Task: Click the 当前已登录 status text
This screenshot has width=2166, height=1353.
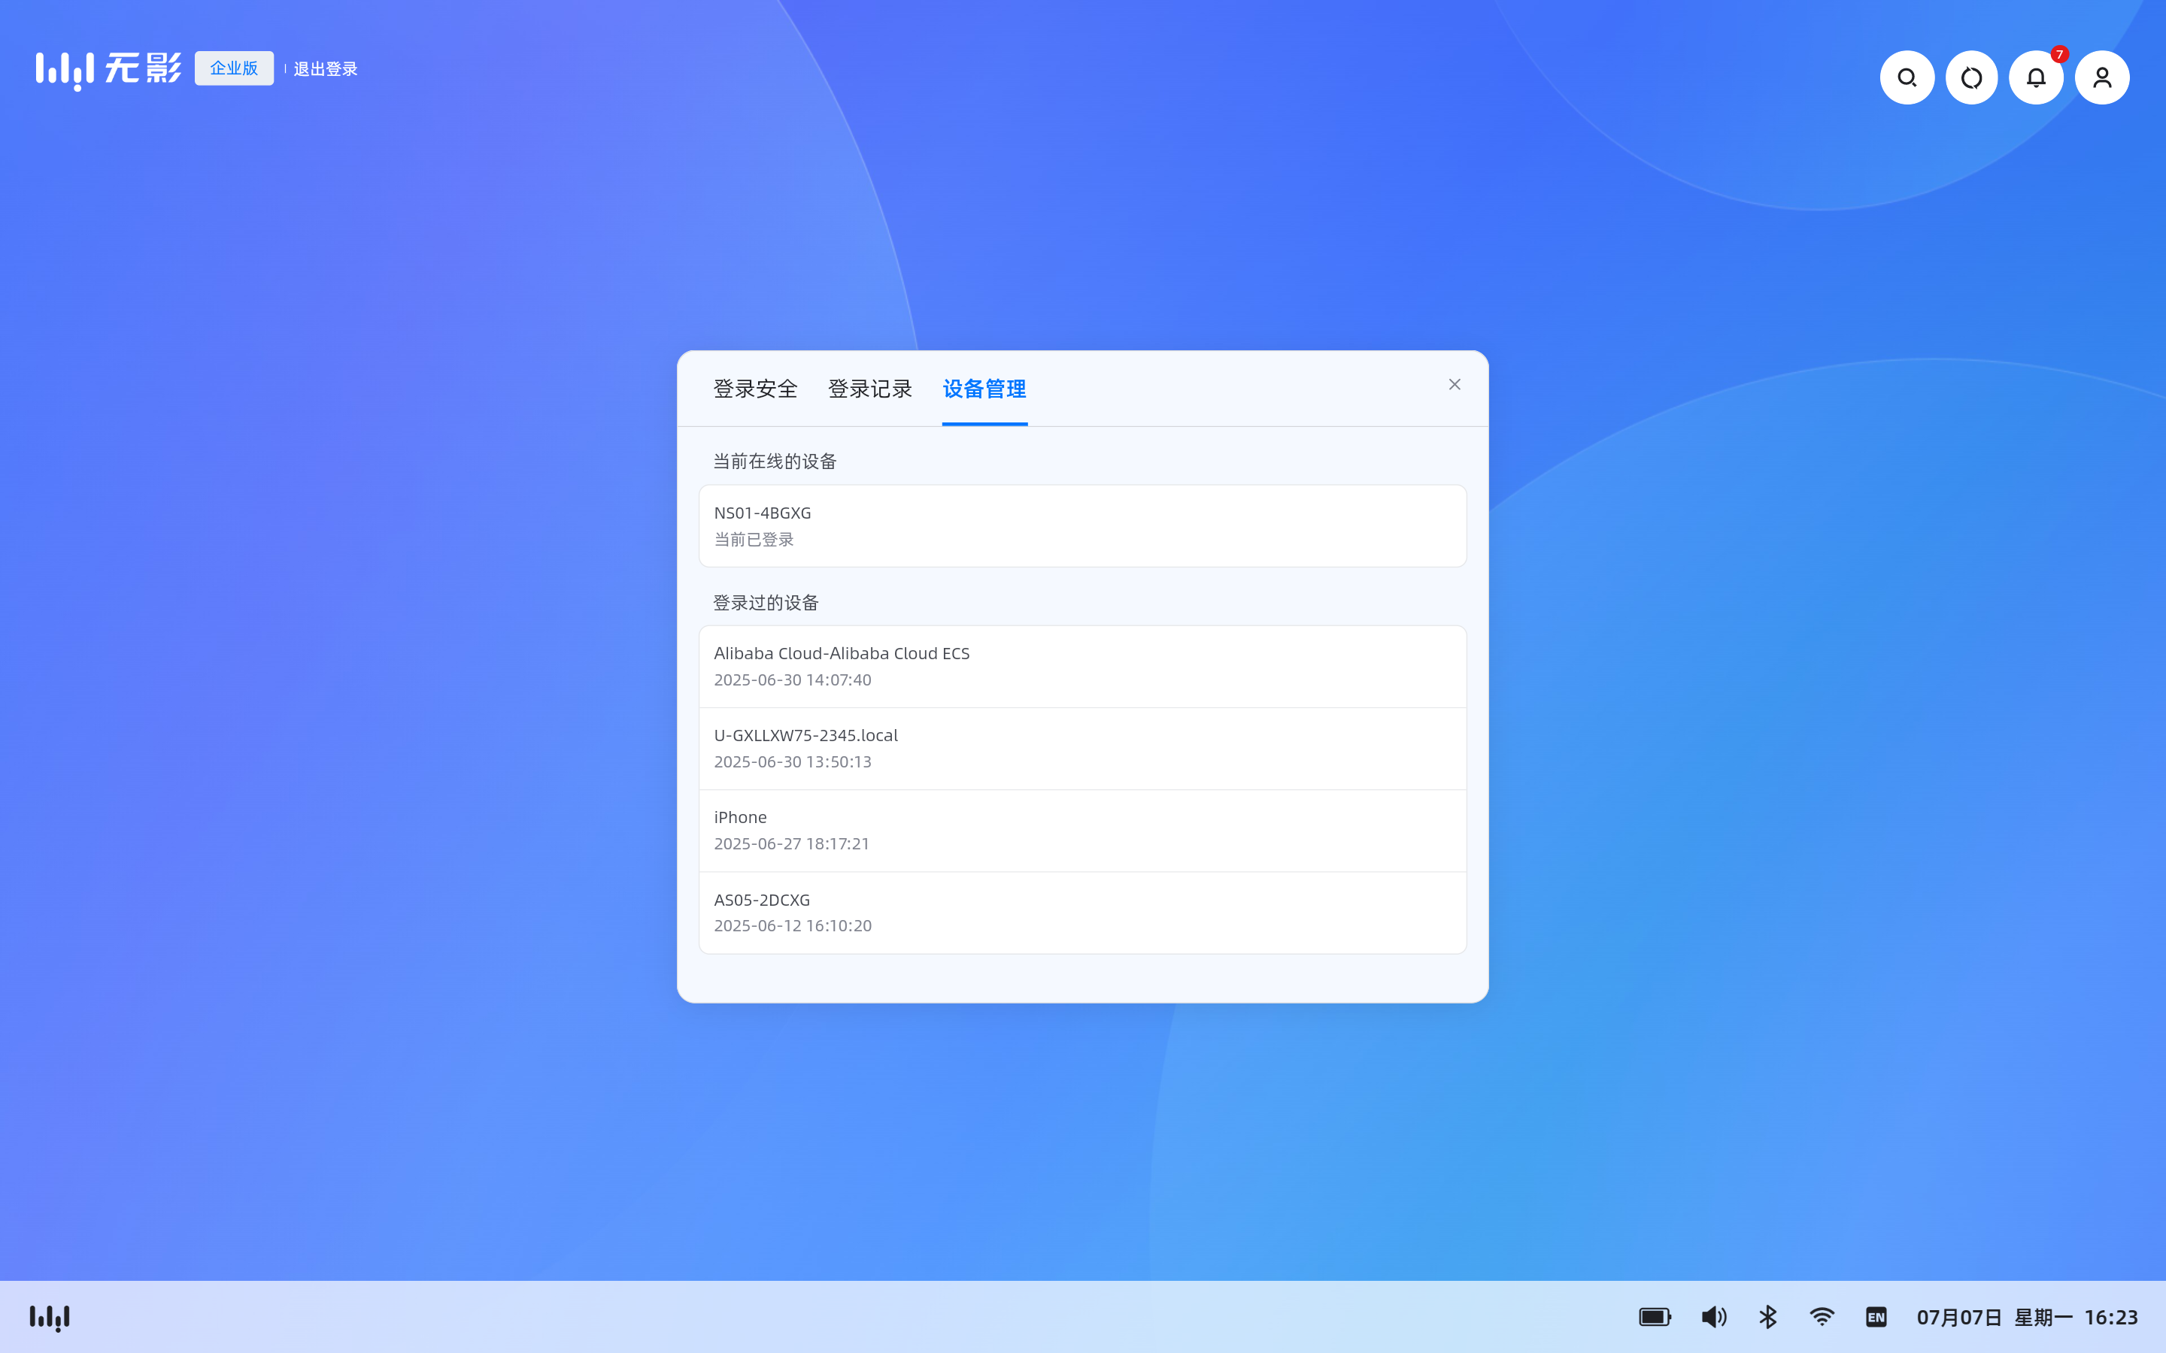Action: pyautogui.click(x=754, y=540)
